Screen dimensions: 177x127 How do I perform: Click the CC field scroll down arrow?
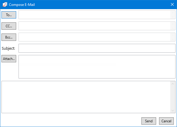point(173,28)
